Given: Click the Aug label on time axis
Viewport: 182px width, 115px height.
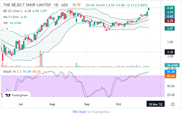Looking at the screenshot, I should [x=52, y=104].
